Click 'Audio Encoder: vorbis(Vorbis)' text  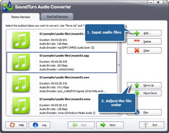(57, 69)
